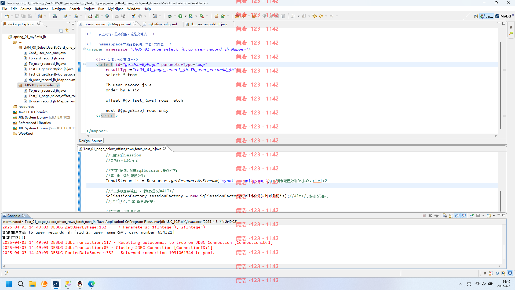Toggle Show Console When Standard Error Changes
The width and height of the screenshot is (515, 290).
[464, 216]
